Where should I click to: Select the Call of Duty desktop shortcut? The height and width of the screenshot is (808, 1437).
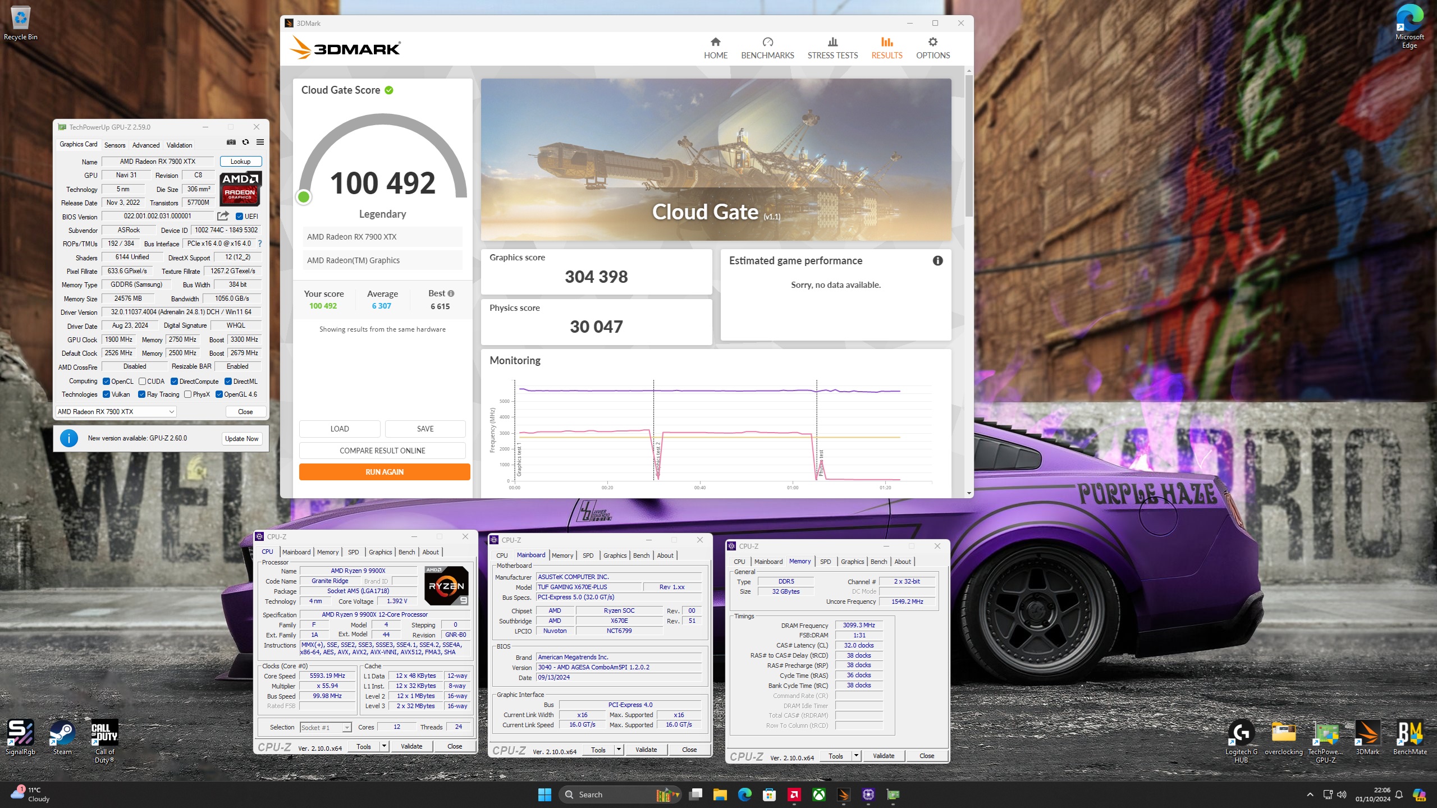click(x=104, y=741)
